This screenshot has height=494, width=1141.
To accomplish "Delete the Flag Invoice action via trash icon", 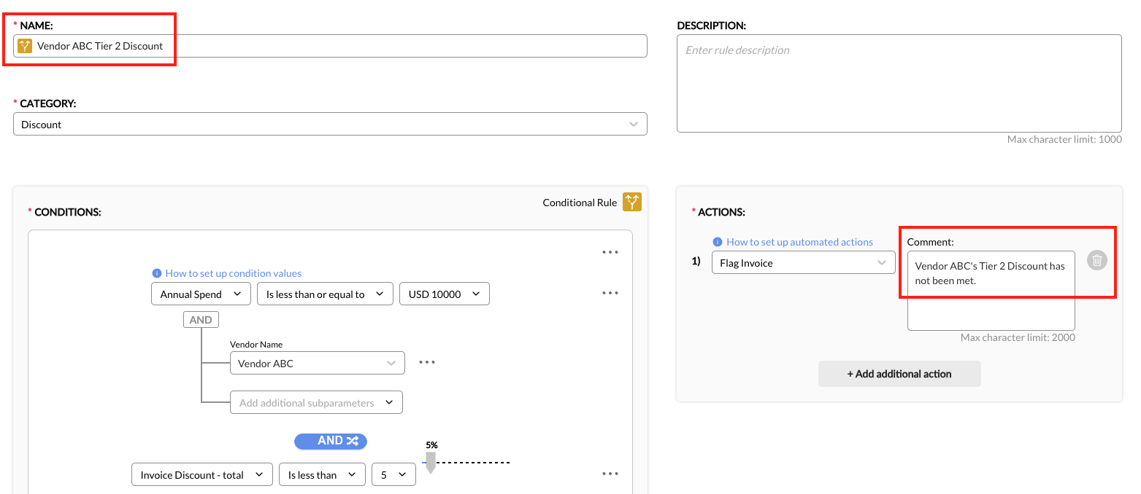I will coord(1096,260).
